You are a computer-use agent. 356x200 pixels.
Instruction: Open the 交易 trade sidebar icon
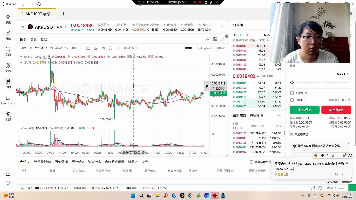(8, 67)
